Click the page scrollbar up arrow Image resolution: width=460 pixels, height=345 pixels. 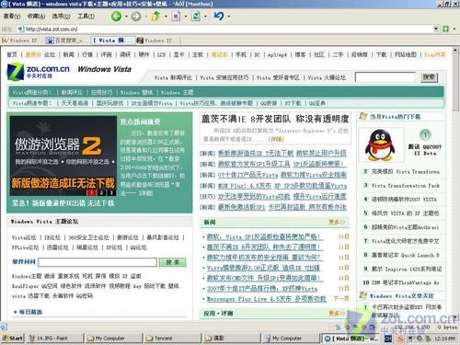[455, 50]
